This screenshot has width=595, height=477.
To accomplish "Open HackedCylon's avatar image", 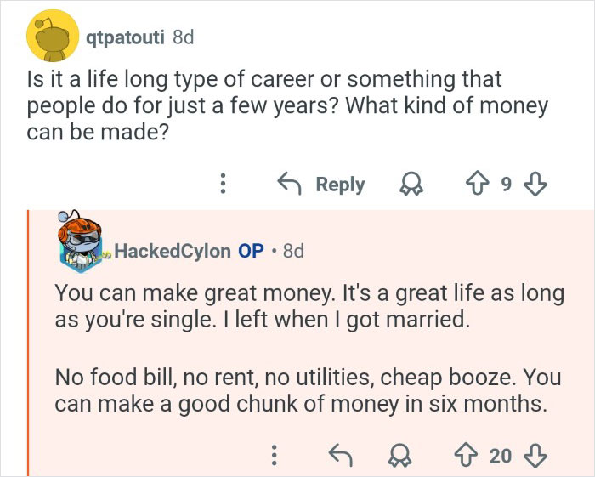I will click(x=82, y=247).
